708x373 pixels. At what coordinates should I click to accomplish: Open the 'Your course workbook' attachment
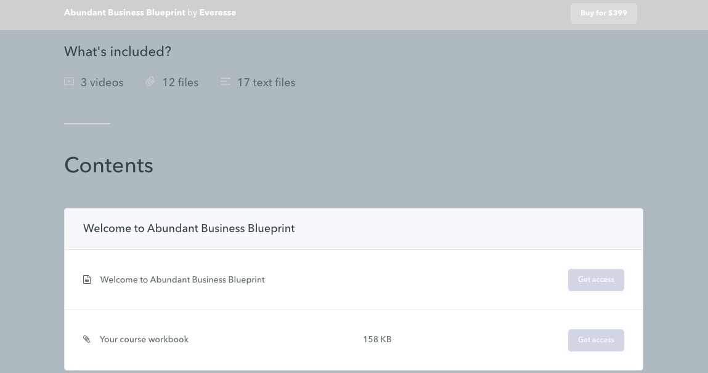tap(144, 339)
